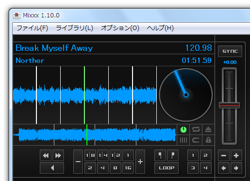Click the pitch offset +0.00 label
Viewport: 250px width, 181px height.
[230, 62]
